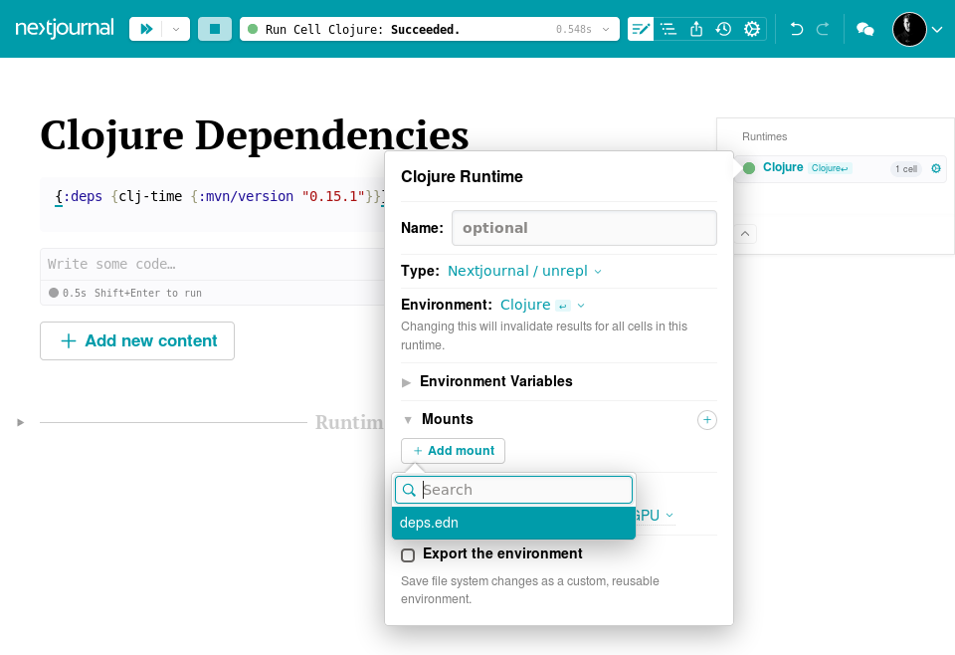
Task: Undo the last change
Action: click(x=796, y=29)
